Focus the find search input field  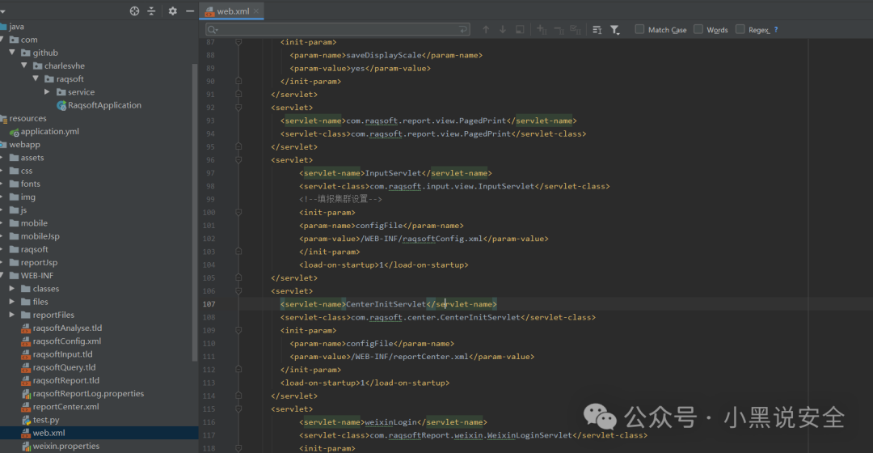click(x=337, y=30)
